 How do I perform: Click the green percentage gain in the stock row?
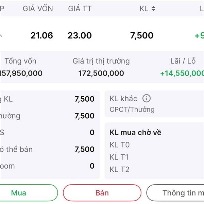[x=199, y=35]
